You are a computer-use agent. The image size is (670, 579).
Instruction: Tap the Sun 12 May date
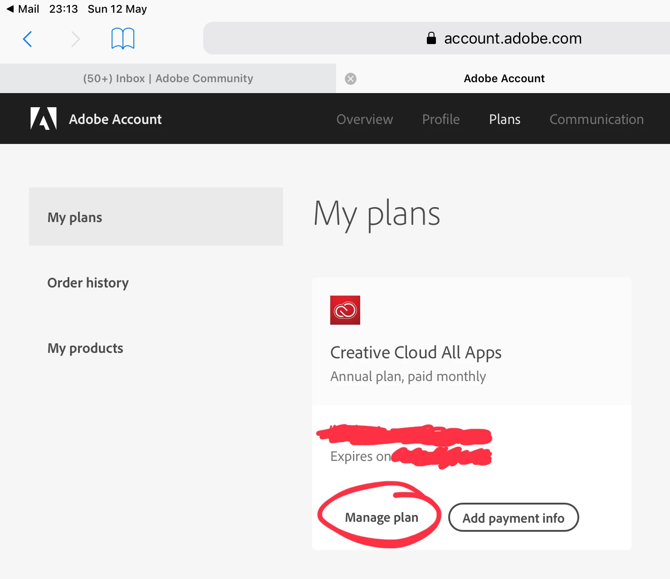coord(117,9)
